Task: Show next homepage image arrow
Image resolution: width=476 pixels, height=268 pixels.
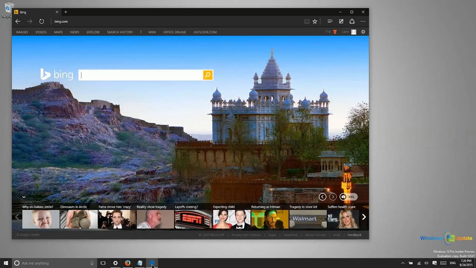Action: (333, 197)
